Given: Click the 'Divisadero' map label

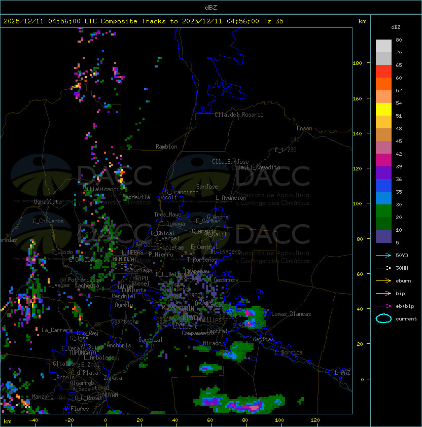Looking at the screenshot, I should [225, 252].
